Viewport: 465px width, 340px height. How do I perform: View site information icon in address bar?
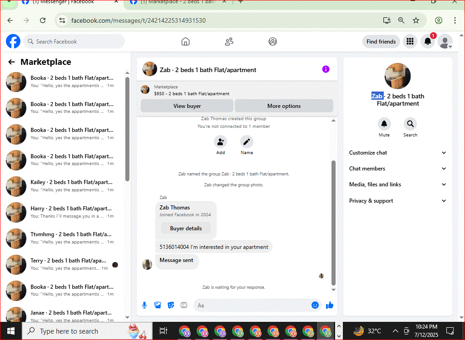62,20
